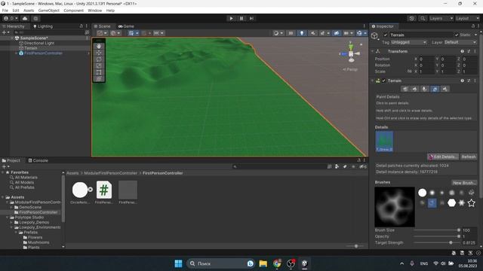483x271 pixels.
Task: Open Windows Start menu
Action: point(178,263)
